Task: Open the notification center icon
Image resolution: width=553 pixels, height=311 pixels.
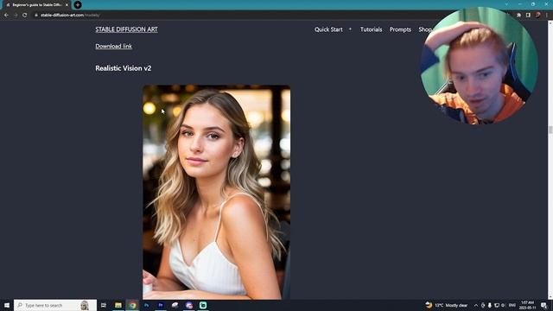Action: click(544, 305)
